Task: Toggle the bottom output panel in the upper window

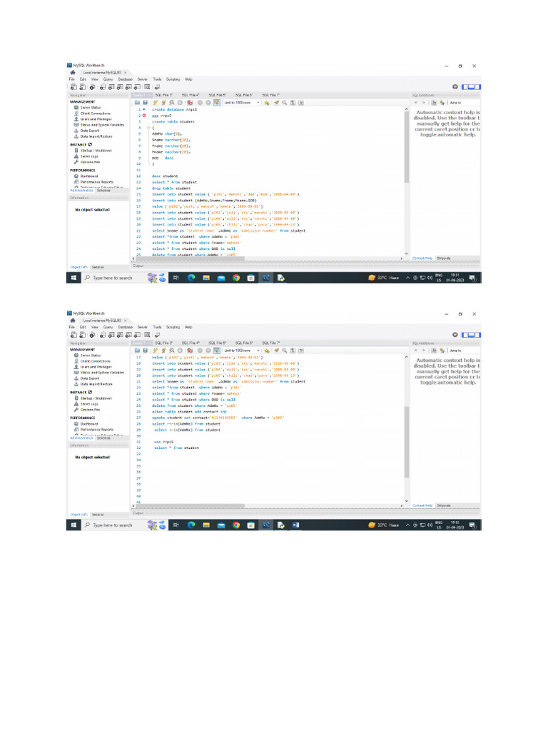Action: coord(471,86)
